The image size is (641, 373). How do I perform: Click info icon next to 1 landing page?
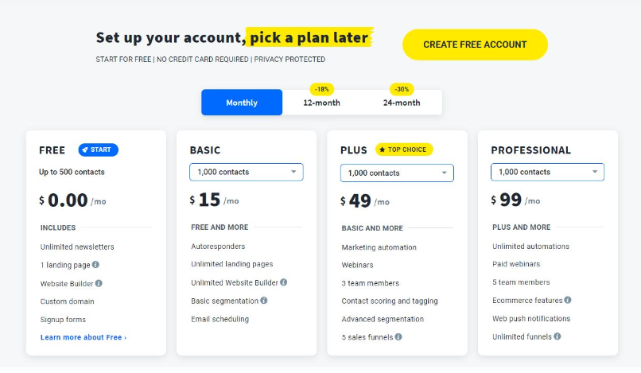pyautogui.click(x=95, y=265)
